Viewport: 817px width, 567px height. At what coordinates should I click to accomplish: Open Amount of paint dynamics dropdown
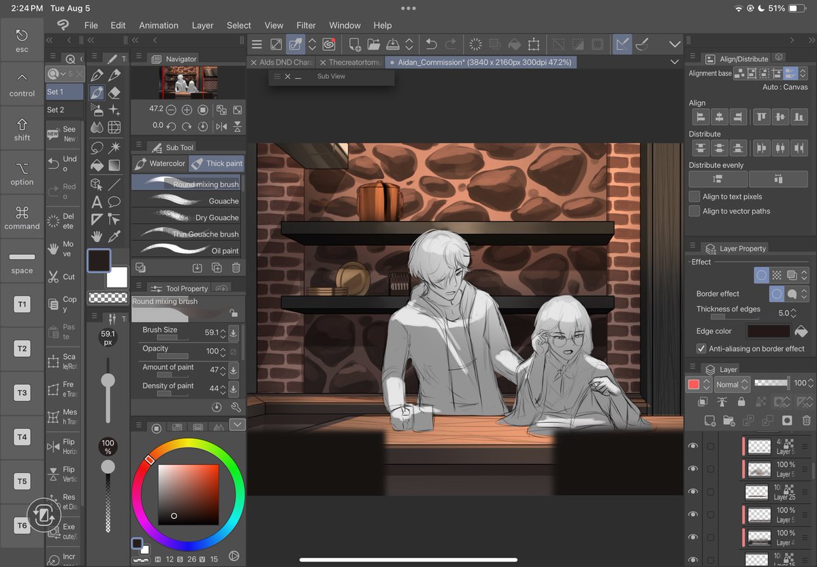pyautogui.click(x=233, y=371)
